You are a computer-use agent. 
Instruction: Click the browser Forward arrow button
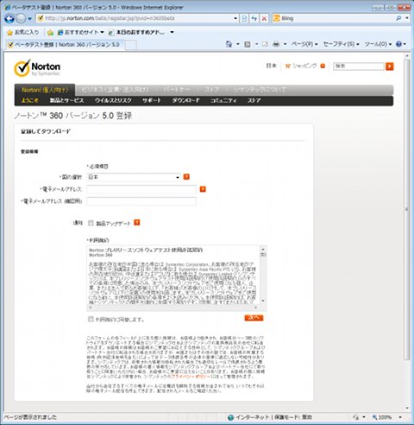pyautogui.click(x=21, y=19)
